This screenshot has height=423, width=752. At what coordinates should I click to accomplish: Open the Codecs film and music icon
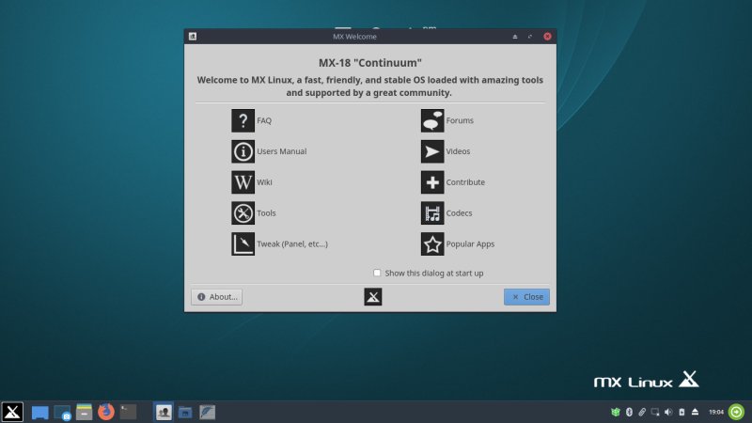tap(432, 213)
